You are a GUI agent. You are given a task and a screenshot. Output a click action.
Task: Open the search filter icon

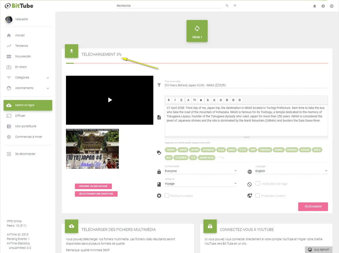235,6
